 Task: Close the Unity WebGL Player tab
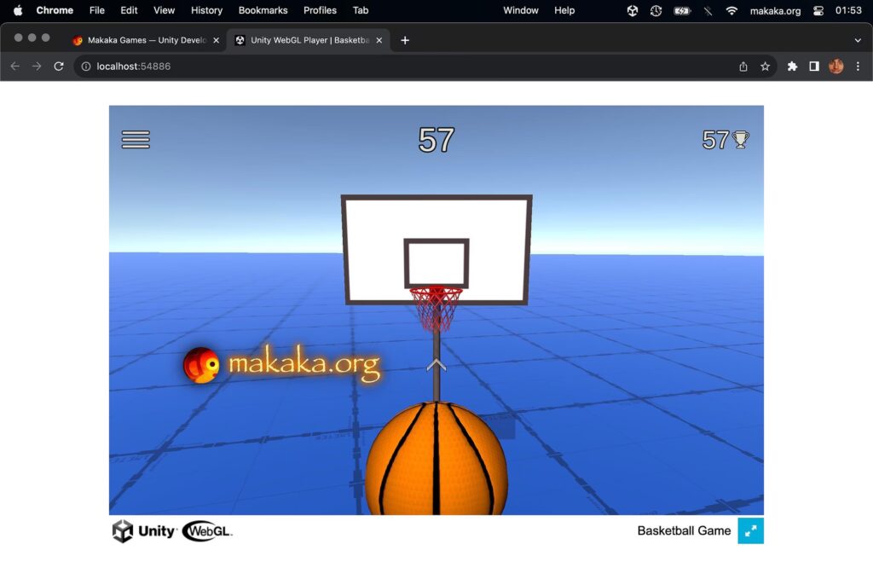pos(379,40)
